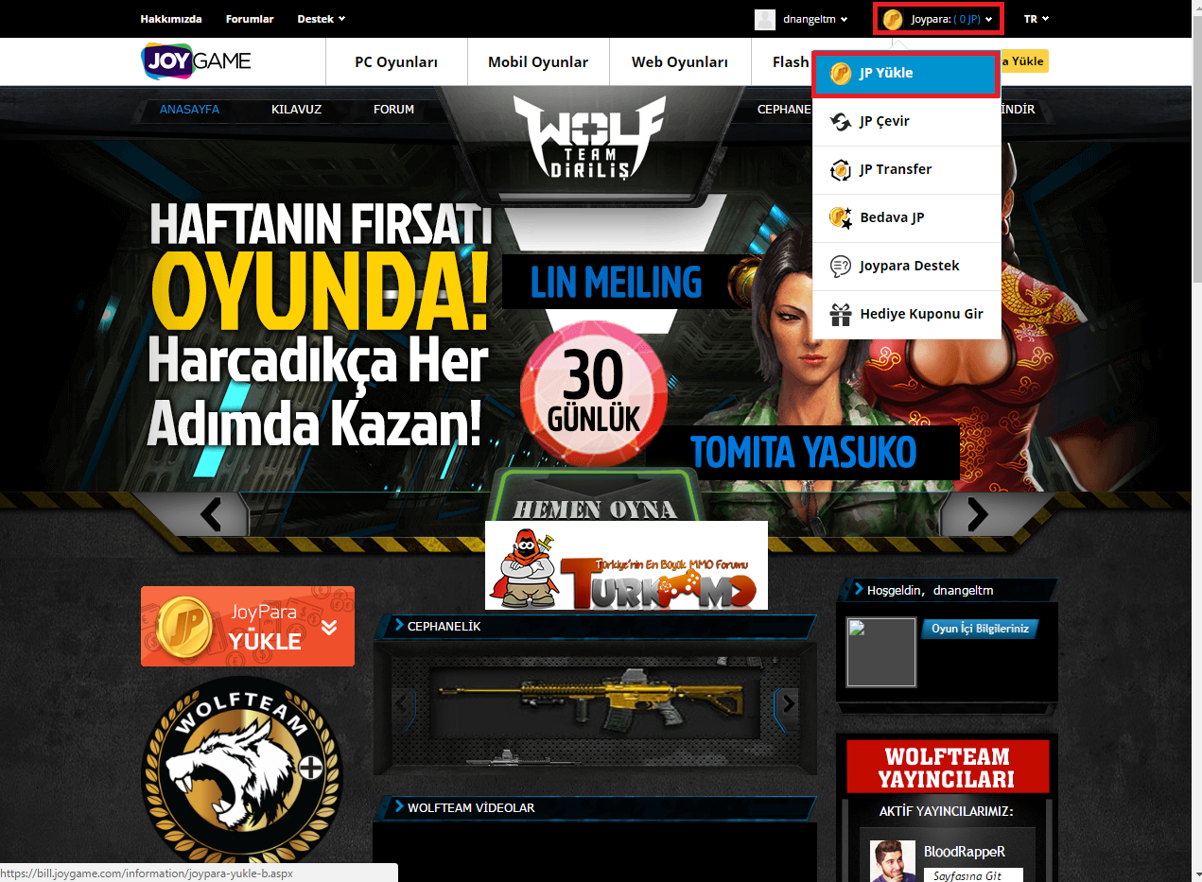Click Oyun İçi Bilgileriniz button
This screenshot has width=1202, height=882.
coord(980,629)
